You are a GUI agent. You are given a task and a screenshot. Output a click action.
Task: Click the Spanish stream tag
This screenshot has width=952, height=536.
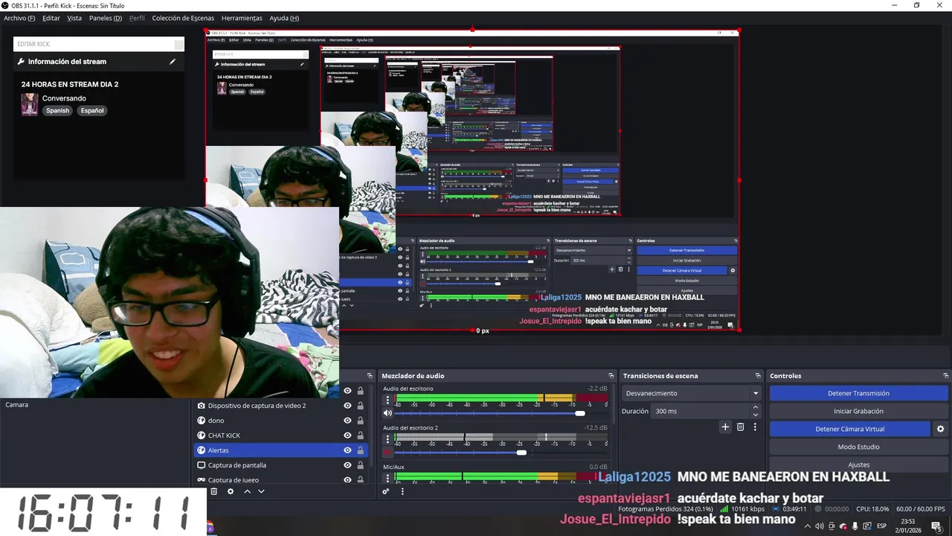[x=57, y=110]
